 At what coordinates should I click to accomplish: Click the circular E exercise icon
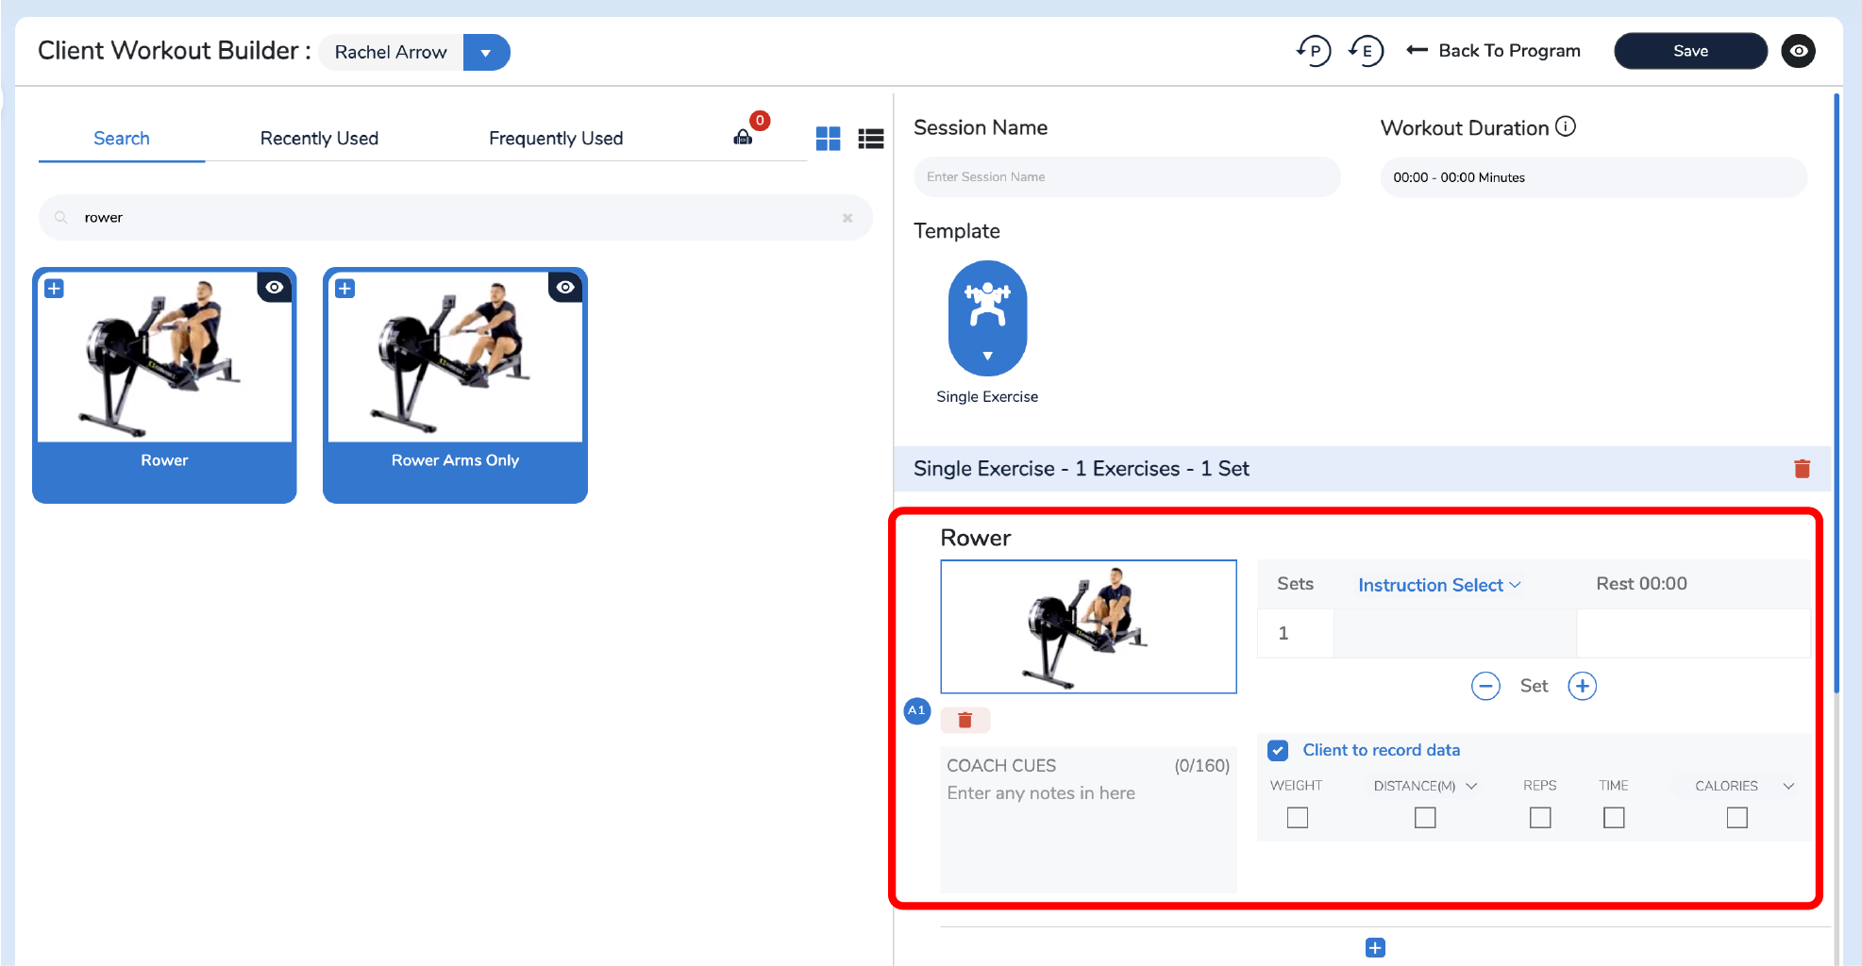coord(1366,51)
